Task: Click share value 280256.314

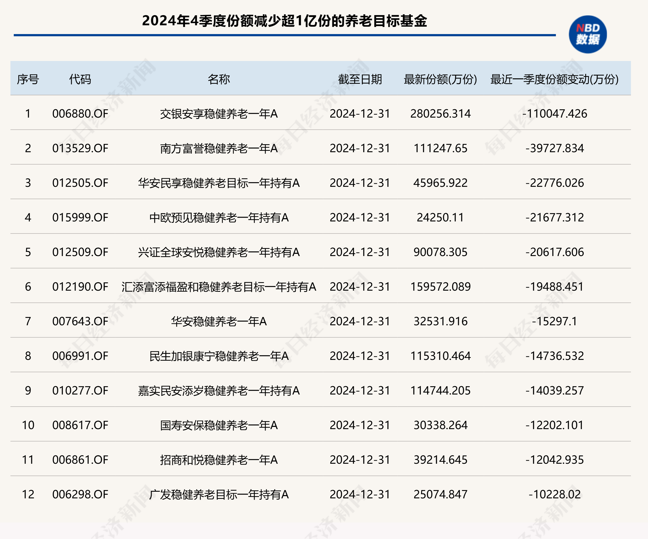Action: [440, 114]
